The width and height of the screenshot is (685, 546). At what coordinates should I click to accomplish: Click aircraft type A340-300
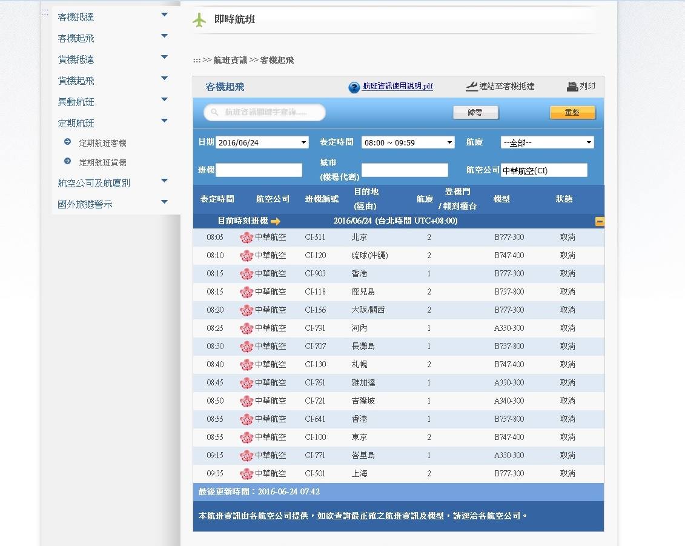point(509,401)
